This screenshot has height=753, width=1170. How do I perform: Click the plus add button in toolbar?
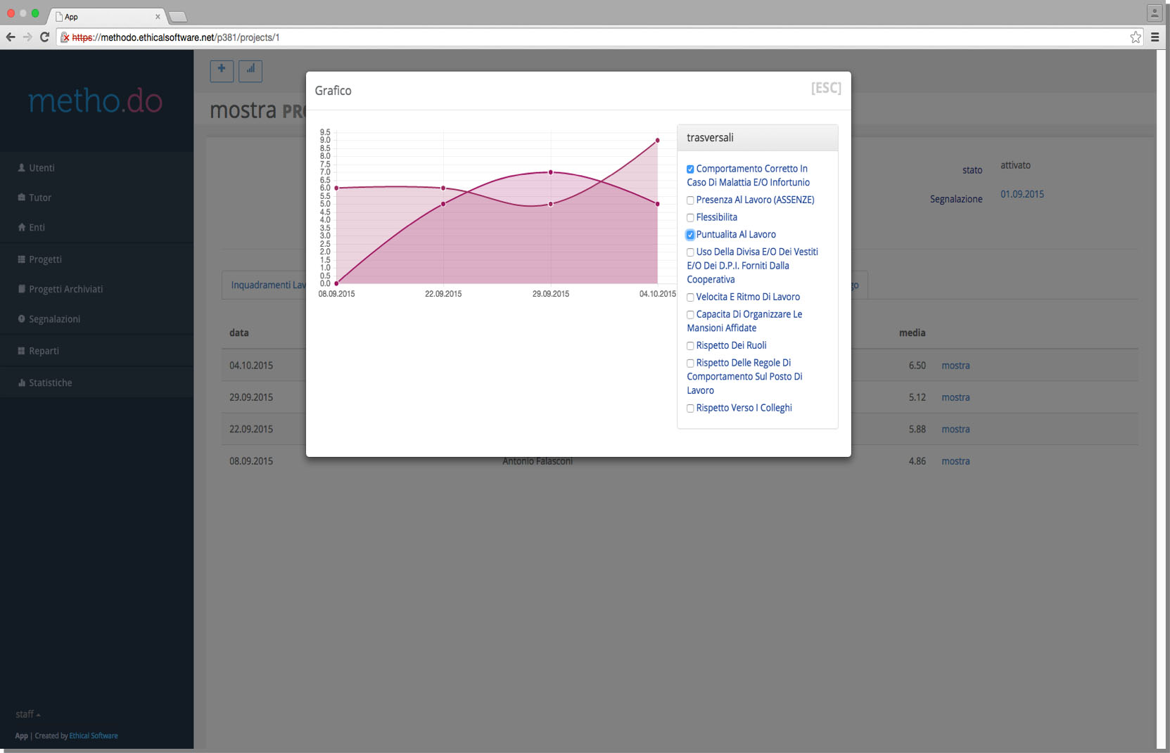[222, 70]
